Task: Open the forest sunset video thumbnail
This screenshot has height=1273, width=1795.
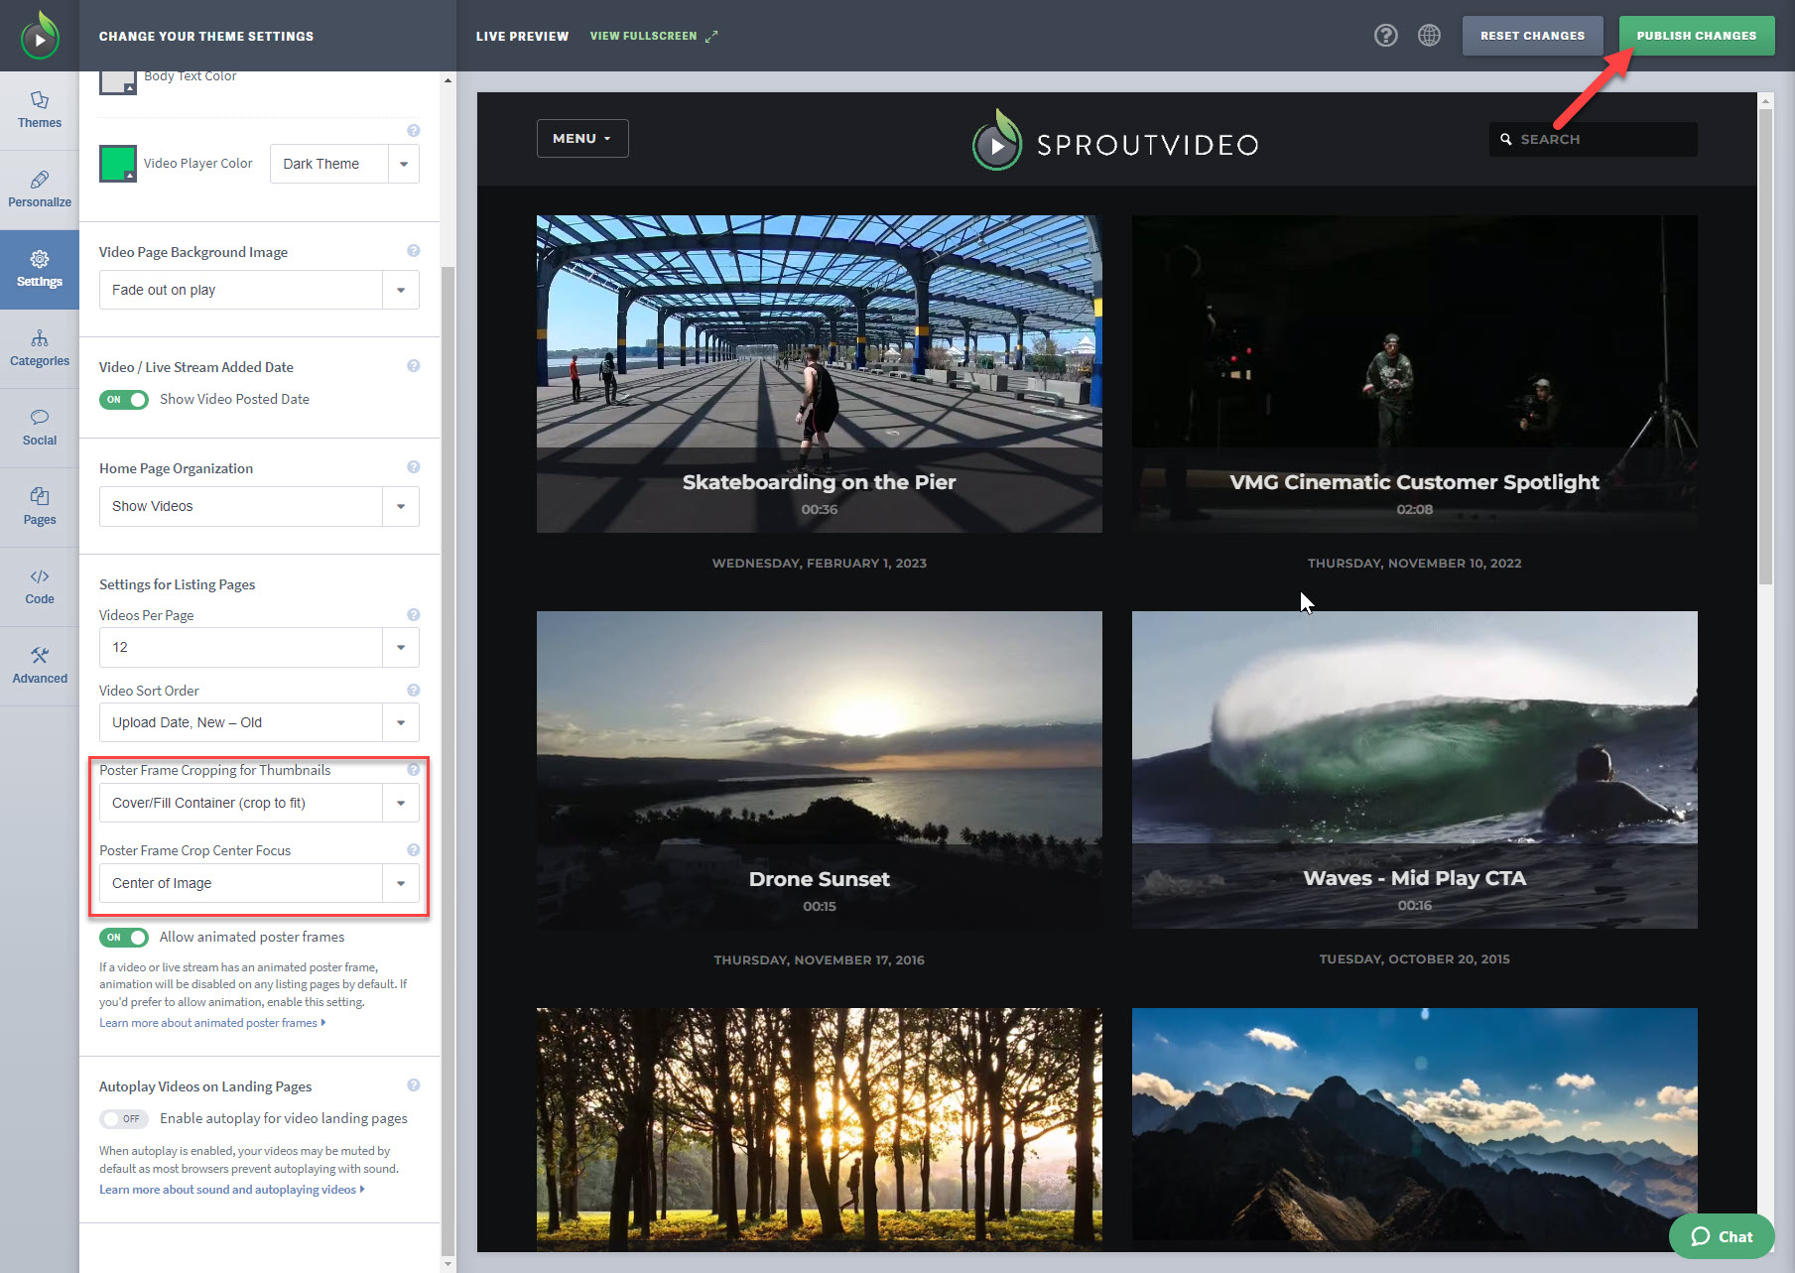Action: pyautogui.click(x=820, y=1129)
